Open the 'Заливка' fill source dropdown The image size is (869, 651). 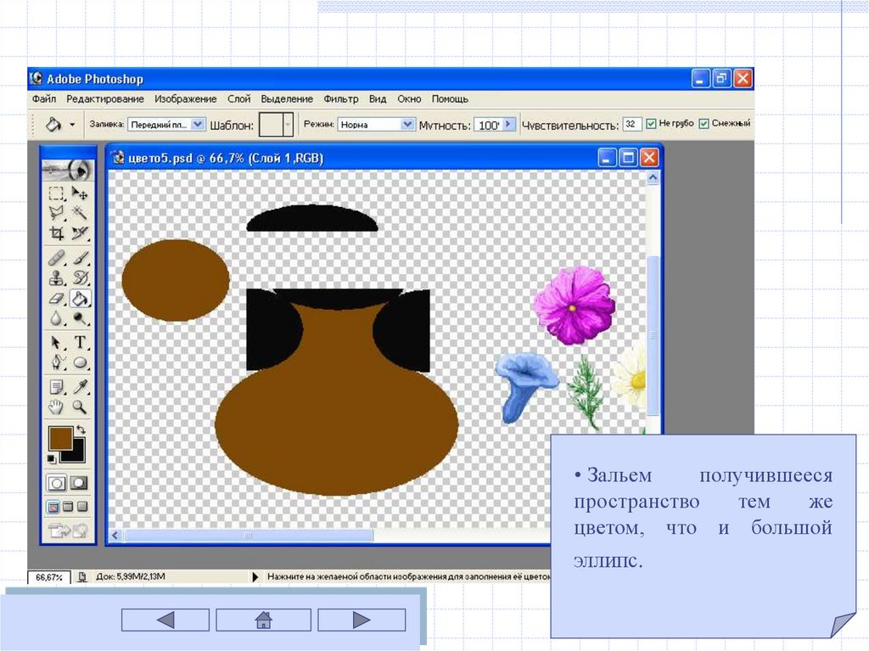pos(198,124)
